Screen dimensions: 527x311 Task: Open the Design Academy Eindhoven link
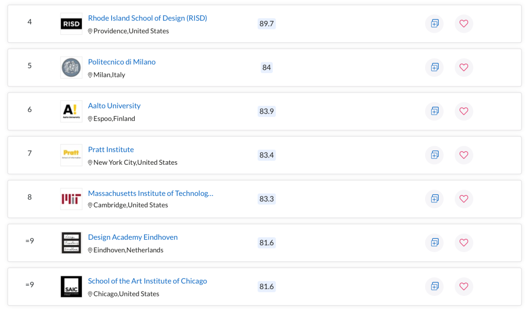click(x=133, y=237)
